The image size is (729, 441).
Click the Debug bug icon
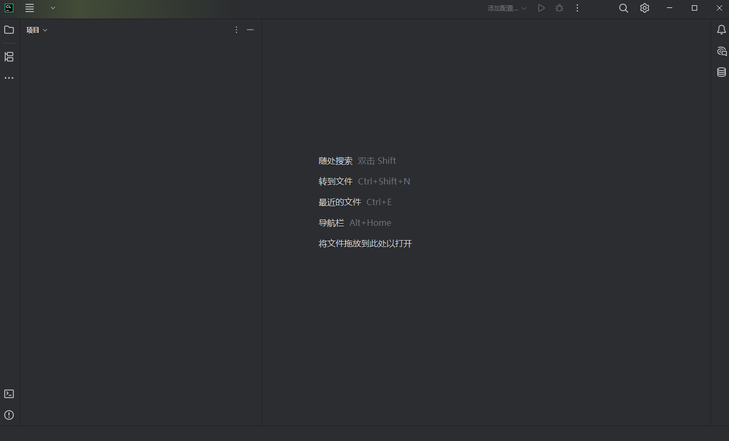(x=559, y=8)
